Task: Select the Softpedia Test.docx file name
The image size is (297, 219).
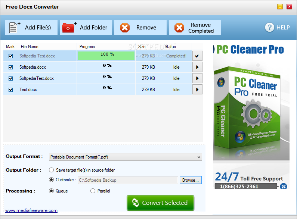Action: point(37,56)
